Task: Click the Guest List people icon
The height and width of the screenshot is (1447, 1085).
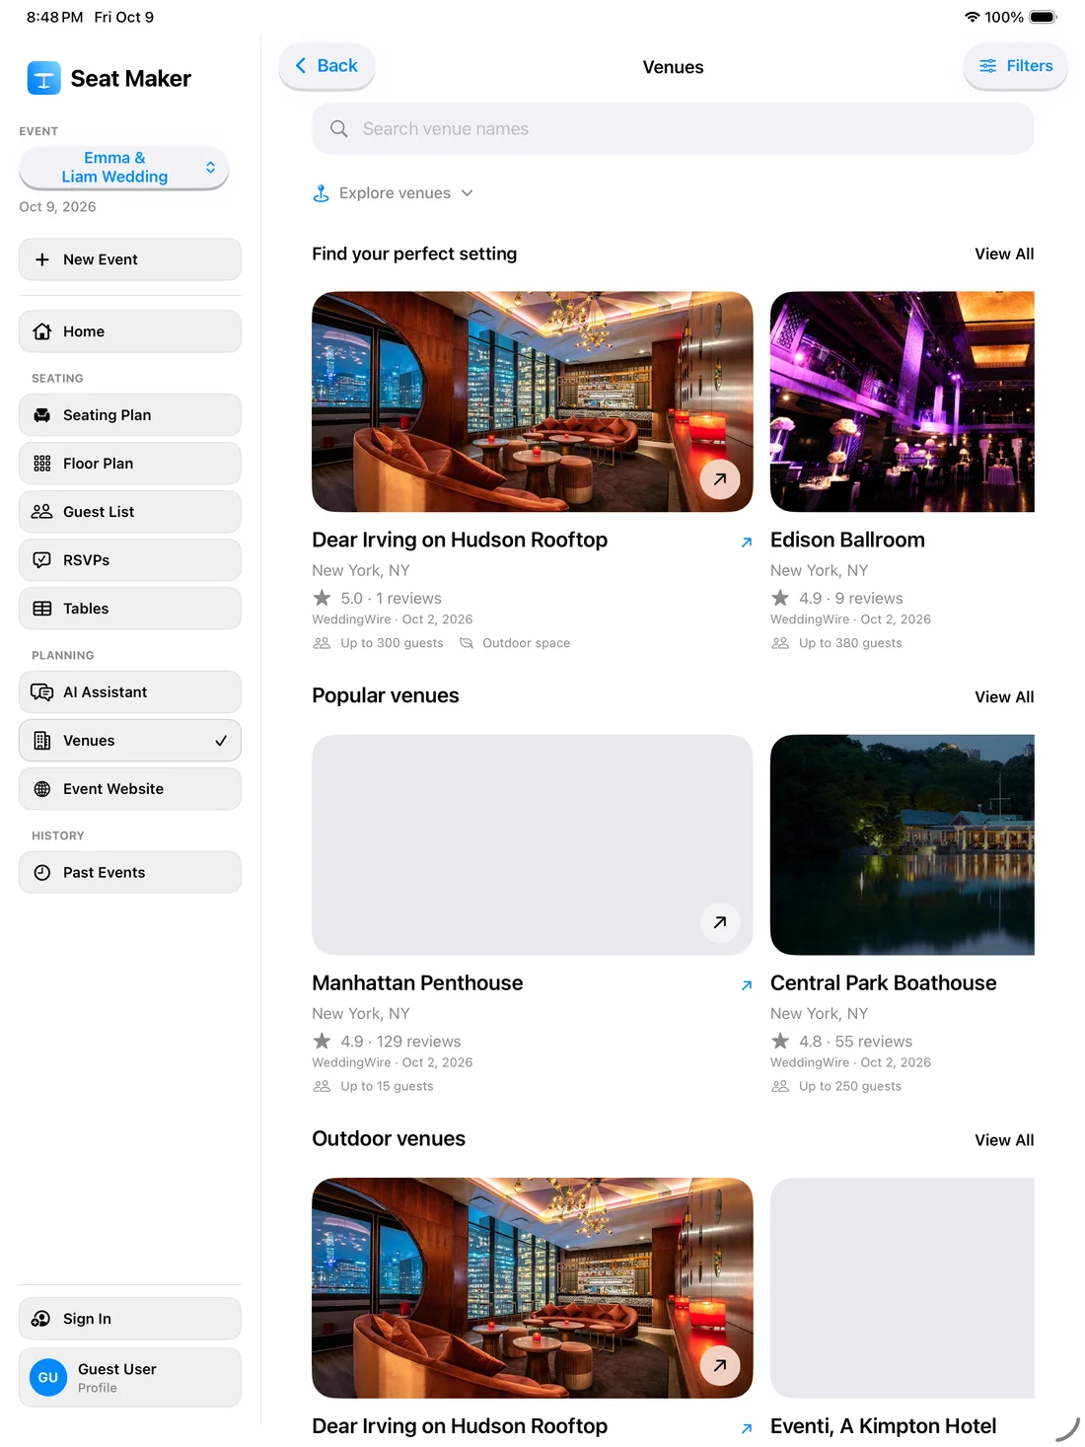Action: coord(42,512)
